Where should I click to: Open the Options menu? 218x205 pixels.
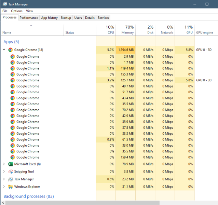click(16, 11)
